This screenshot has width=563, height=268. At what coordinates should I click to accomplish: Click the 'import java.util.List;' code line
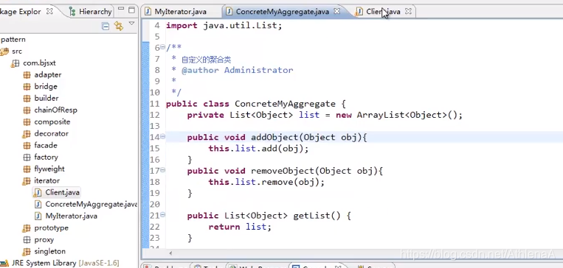[224, 26]
